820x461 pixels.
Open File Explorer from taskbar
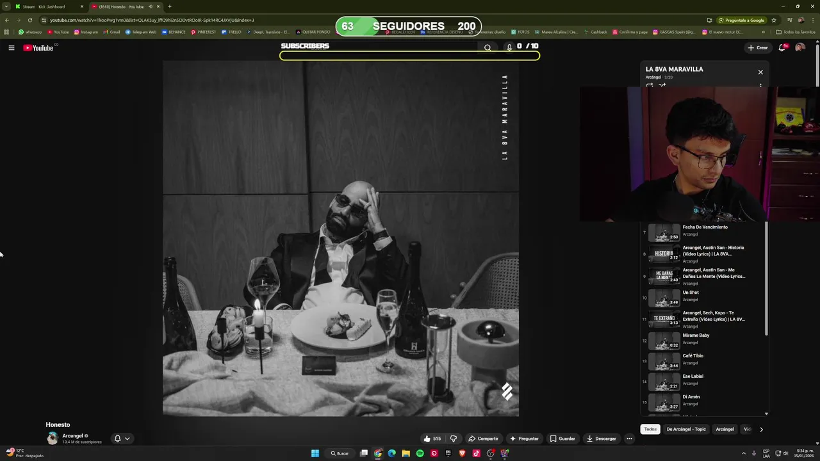tap(406, 453)
